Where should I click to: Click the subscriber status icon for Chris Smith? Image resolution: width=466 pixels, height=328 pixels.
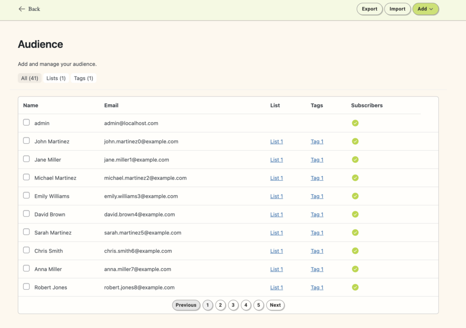[x=355, y=251]
